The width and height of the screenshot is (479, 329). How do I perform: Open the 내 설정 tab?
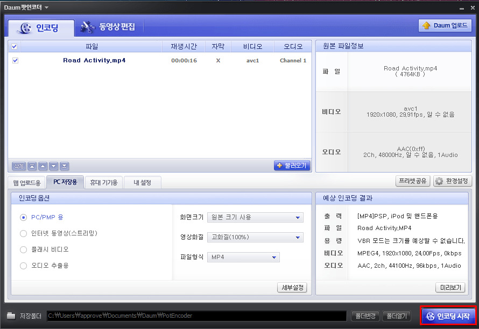point(143,182)
